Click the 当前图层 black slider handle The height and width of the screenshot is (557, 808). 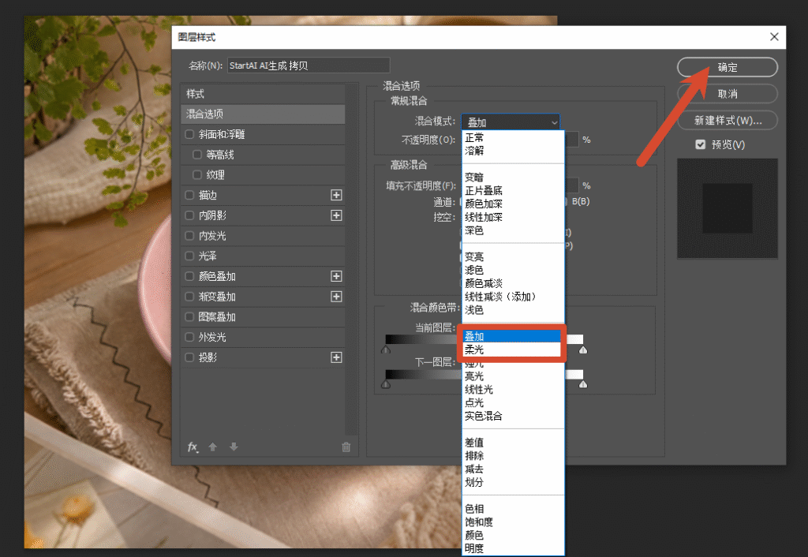coord(385,350)
